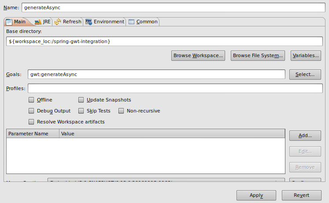Check the Debug Output option
The width and height of the screenshot is (329, 203).
[31, 111]
